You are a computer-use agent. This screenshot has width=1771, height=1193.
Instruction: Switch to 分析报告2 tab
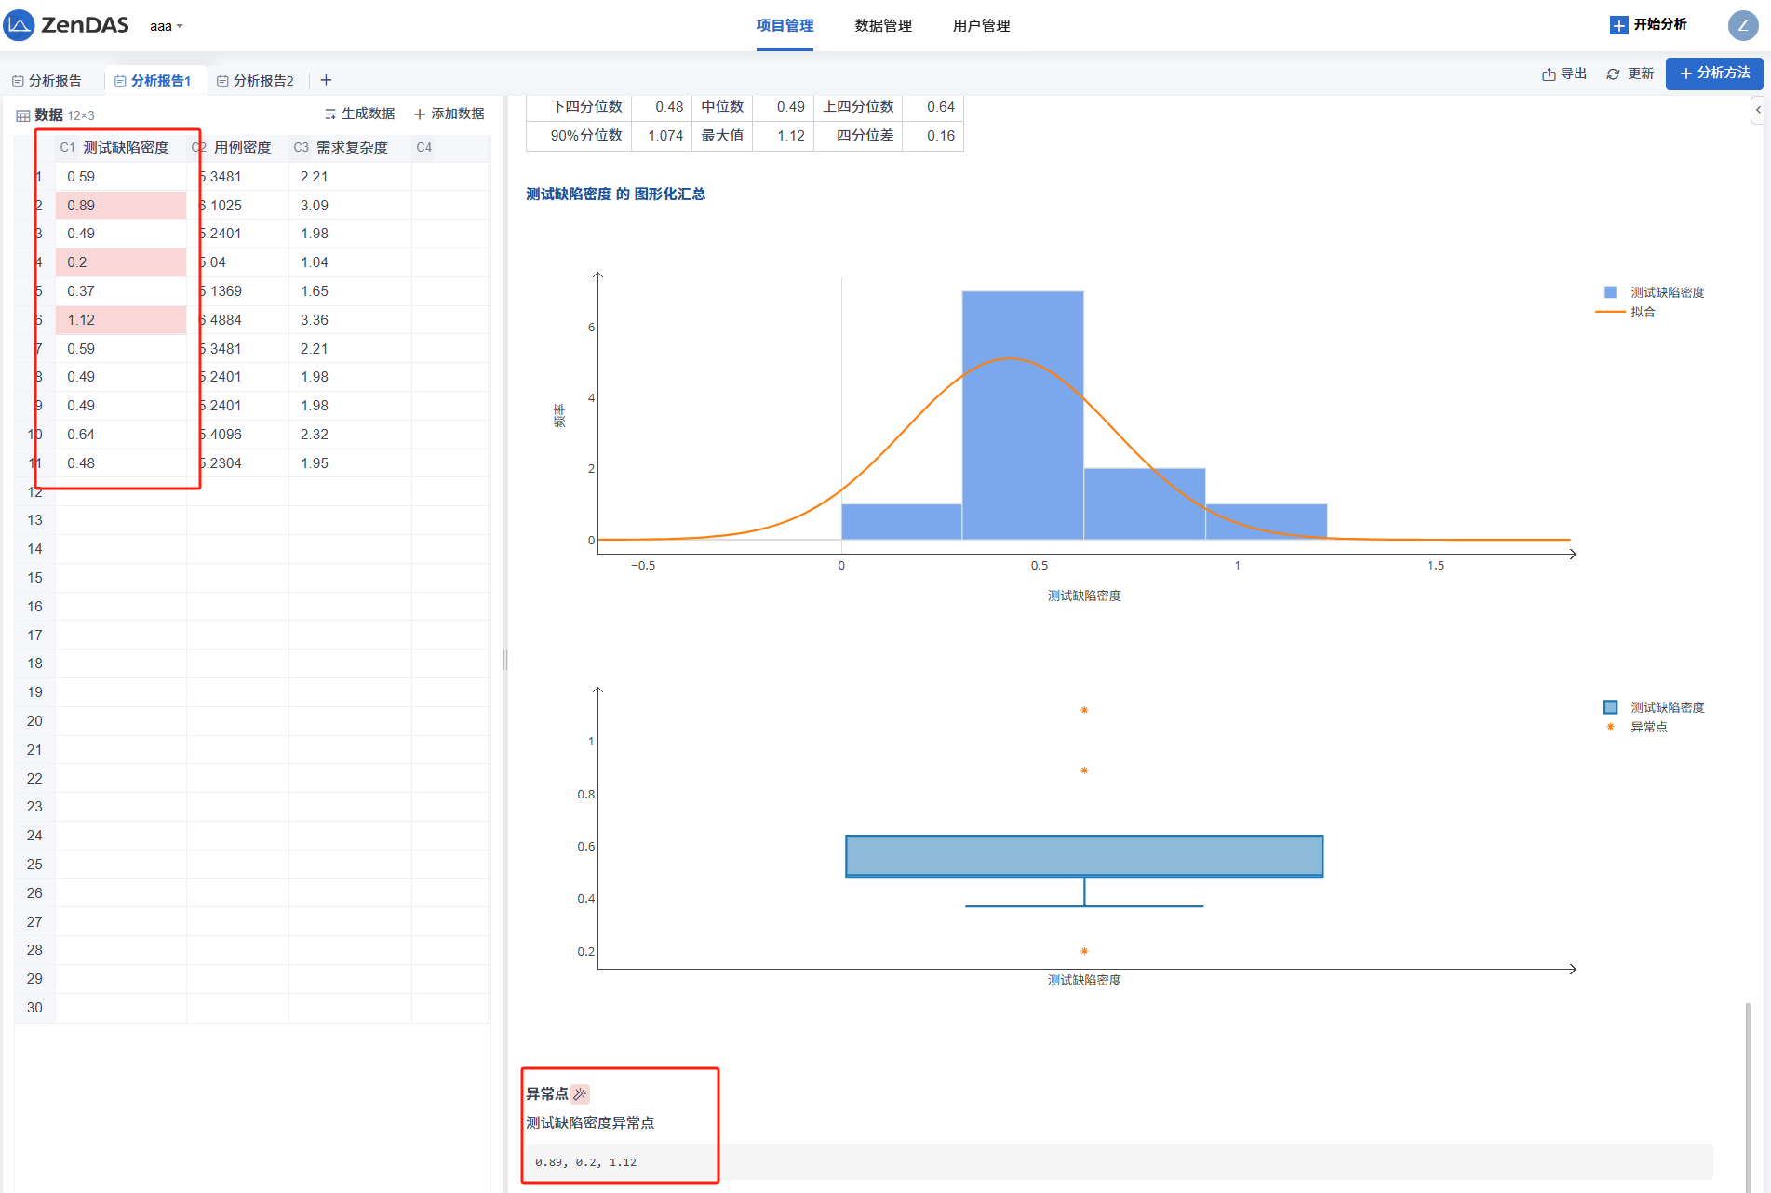pos(256,81)
